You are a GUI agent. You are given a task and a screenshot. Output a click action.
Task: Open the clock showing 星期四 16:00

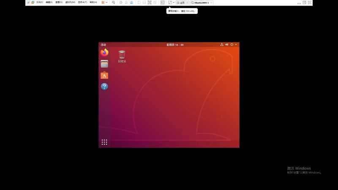(x=175, y=44)
